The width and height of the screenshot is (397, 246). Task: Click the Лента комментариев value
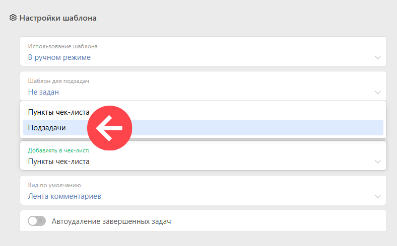(x=64, y=196)
